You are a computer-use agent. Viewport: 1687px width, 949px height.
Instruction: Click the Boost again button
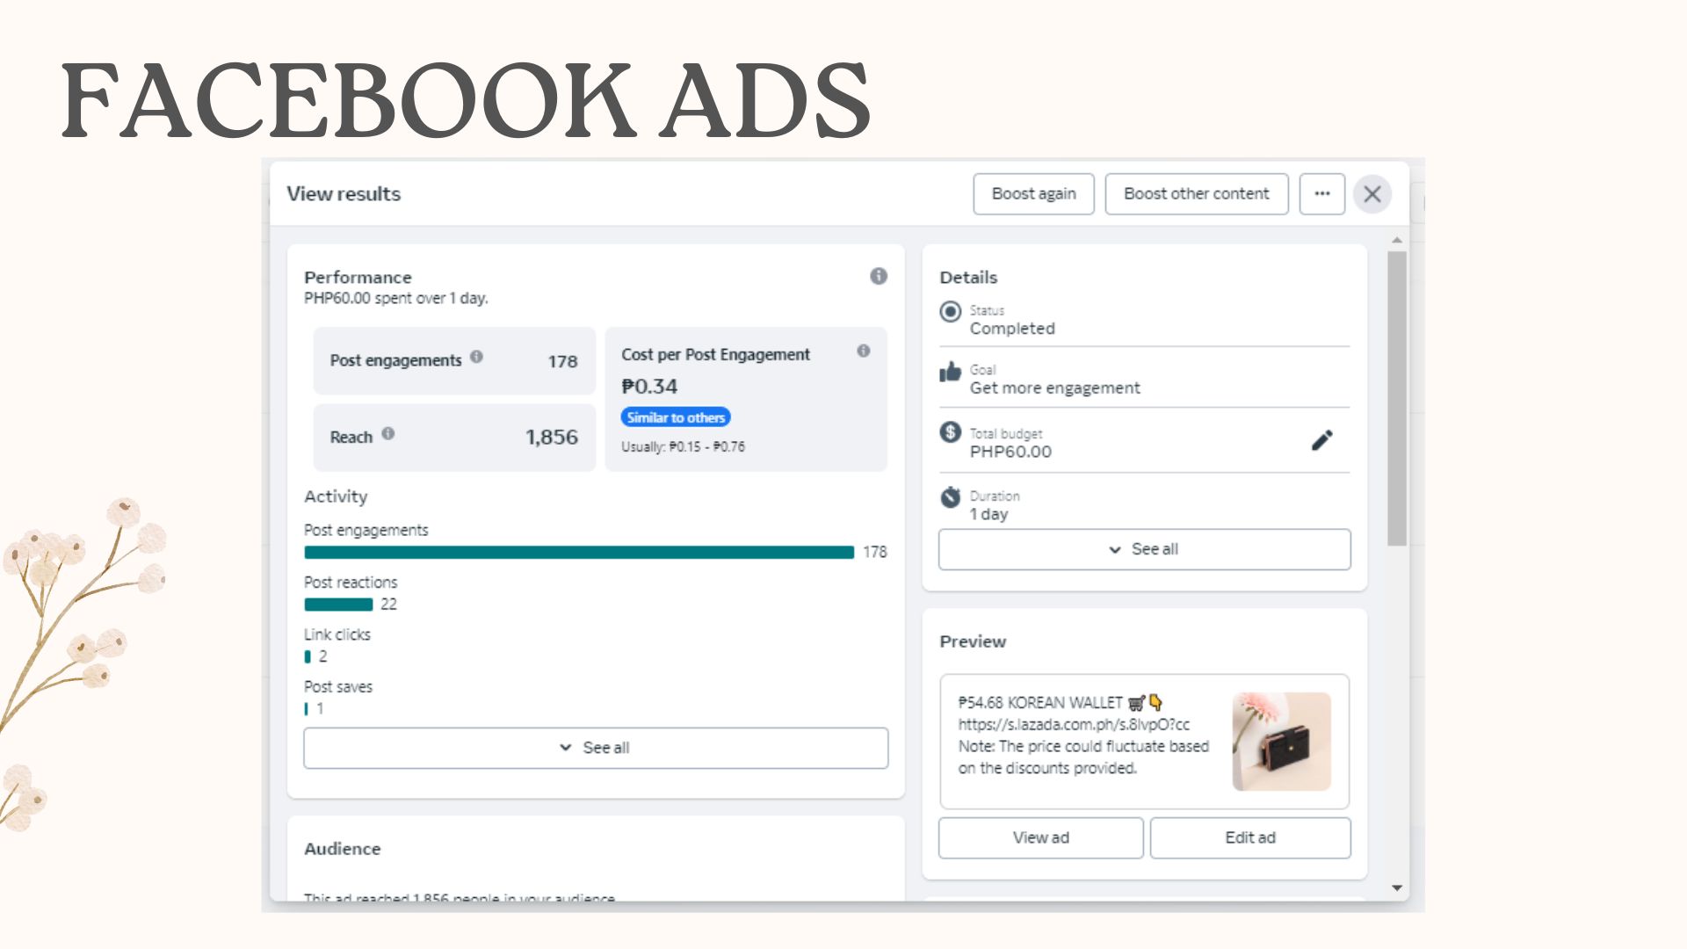[1033, 194]
